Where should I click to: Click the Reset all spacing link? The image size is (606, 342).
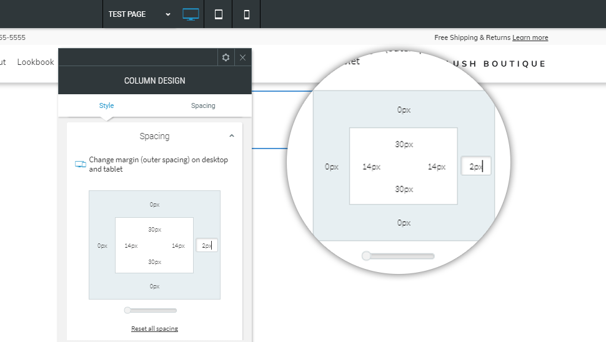154,328
